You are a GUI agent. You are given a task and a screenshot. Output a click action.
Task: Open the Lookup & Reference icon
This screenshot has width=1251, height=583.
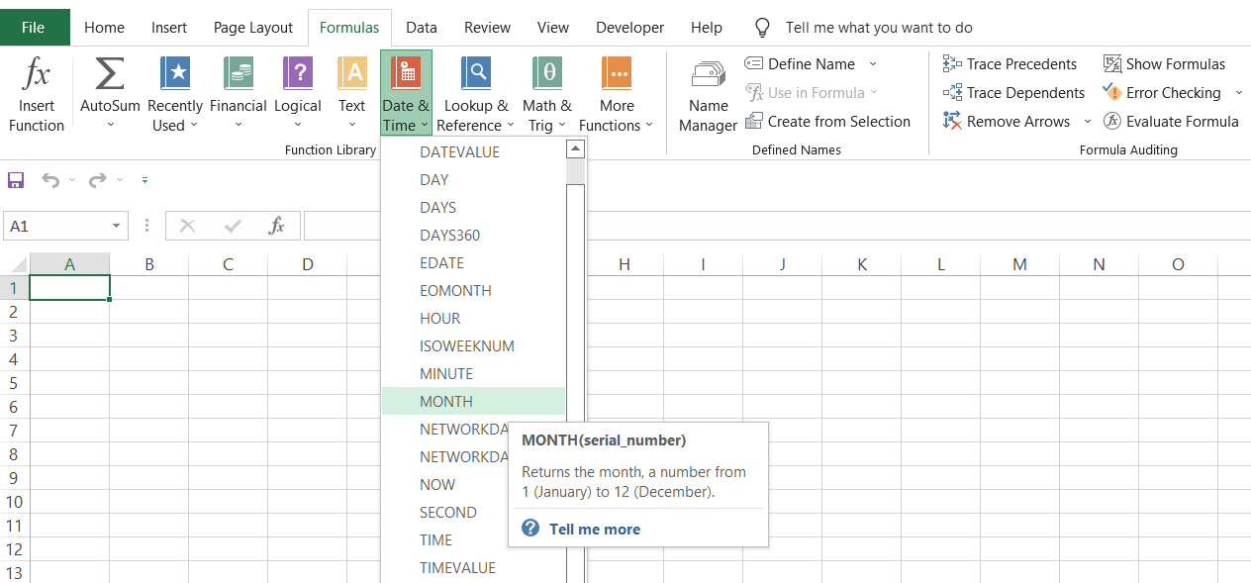pyautogui.click(x=476, y=74)
